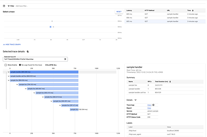Click the Add trace filter input field
The image size is (207, 137).
click(22, 6)
